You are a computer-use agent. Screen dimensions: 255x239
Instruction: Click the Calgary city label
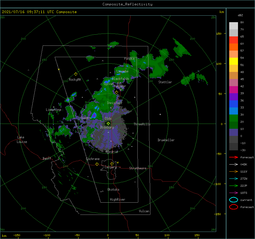click(110, 167)
